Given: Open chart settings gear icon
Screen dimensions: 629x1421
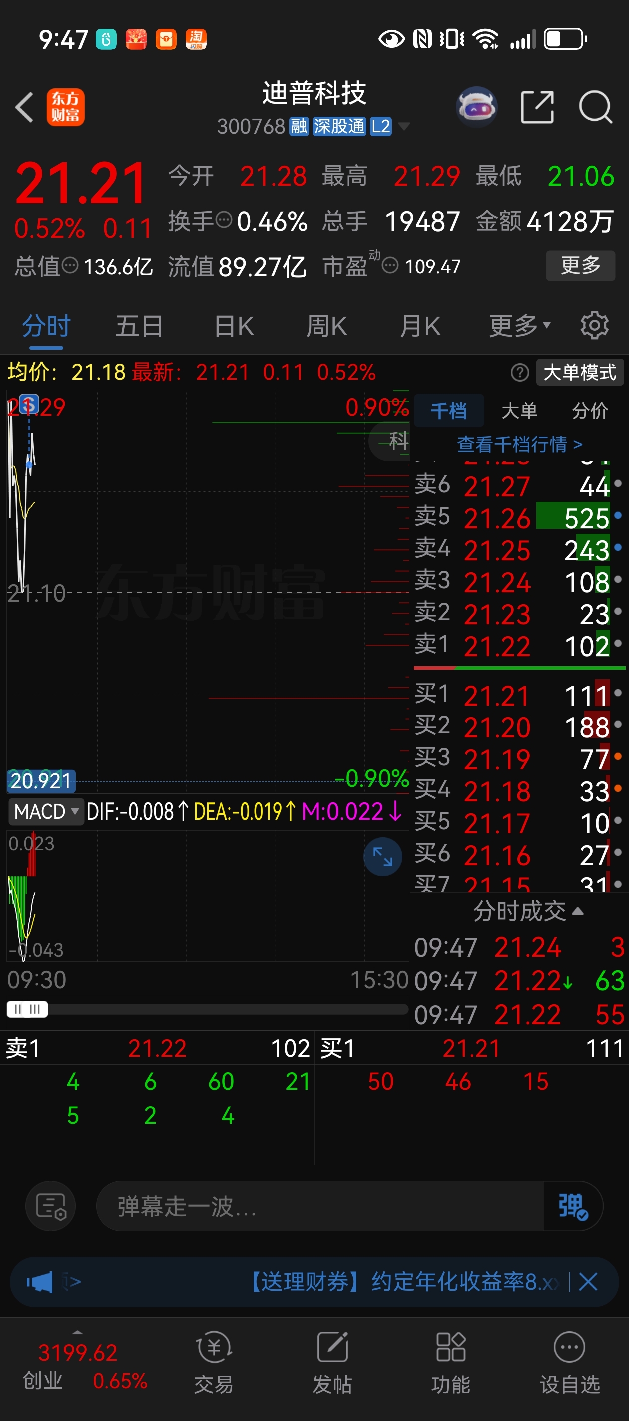Looking at the screenshot, I should (x=594, y=325).
